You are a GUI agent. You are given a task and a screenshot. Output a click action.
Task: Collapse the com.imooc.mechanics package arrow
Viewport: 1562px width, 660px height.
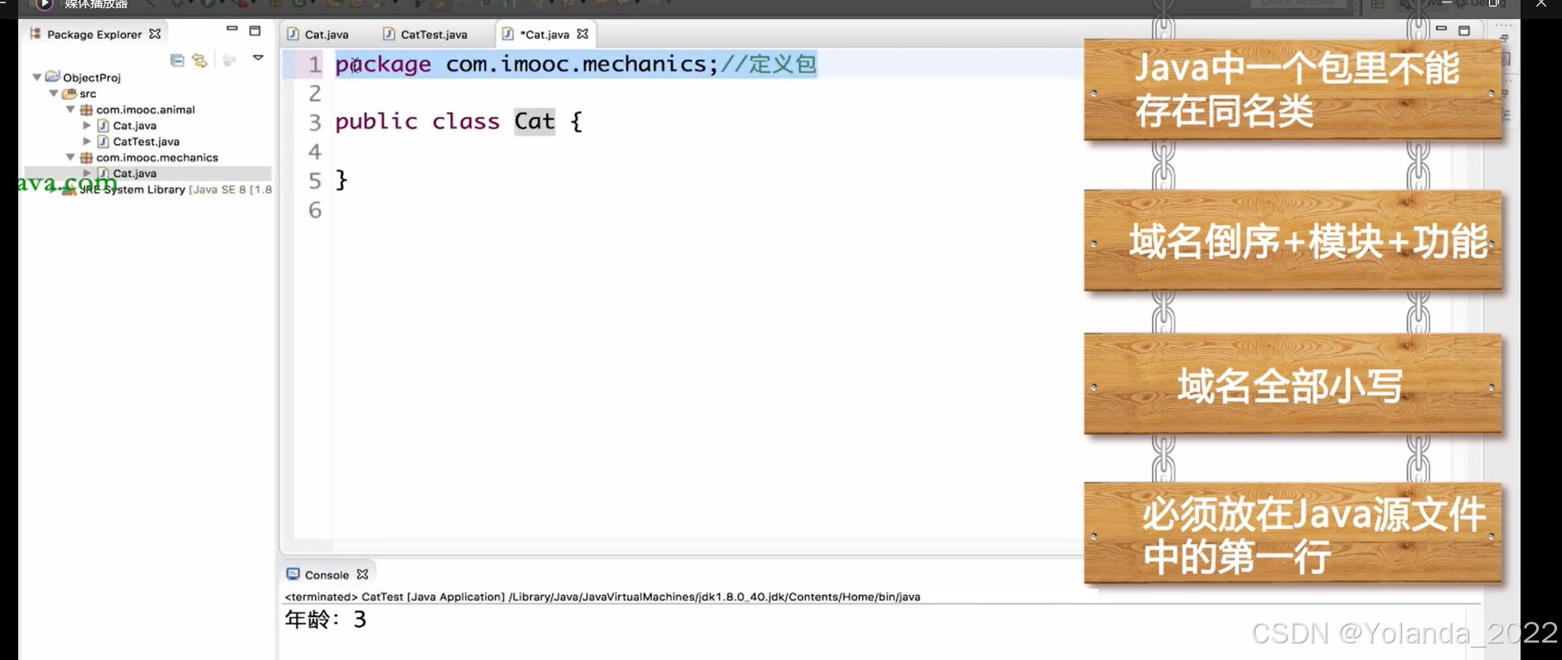(x=70, y=157)
